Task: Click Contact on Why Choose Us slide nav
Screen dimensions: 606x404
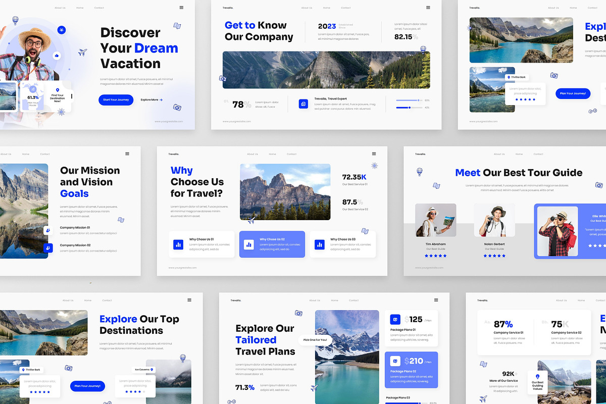Action: (291, 154)
